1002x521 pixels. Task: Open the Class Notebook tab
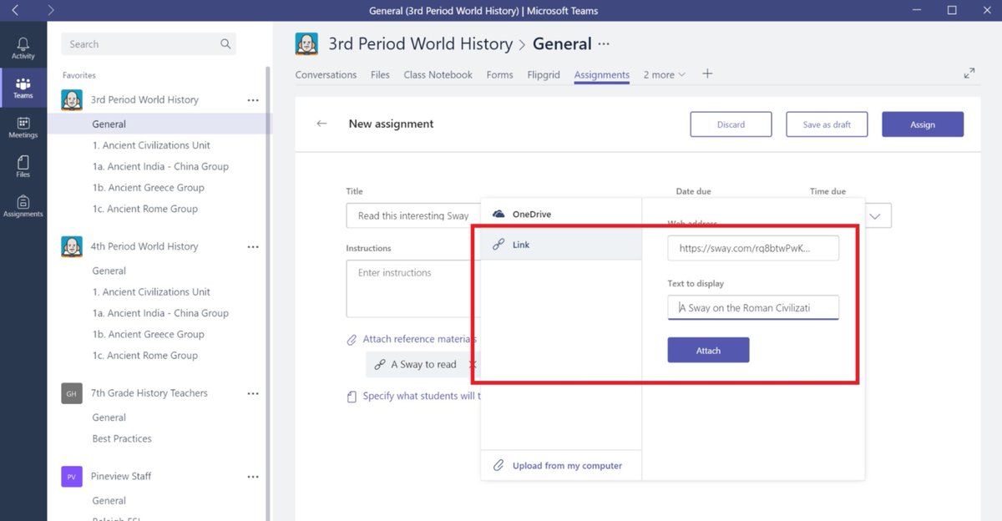pos(438,74)
